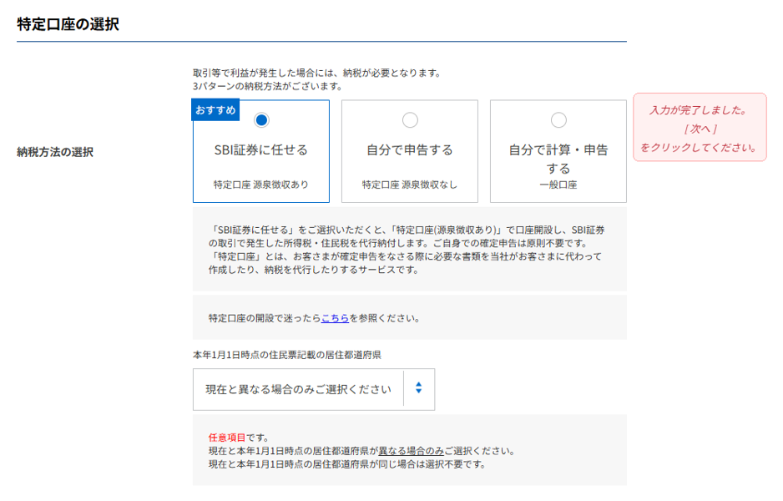
Task: Open the こちら link about 特定口座
Action: pos(335,318)
